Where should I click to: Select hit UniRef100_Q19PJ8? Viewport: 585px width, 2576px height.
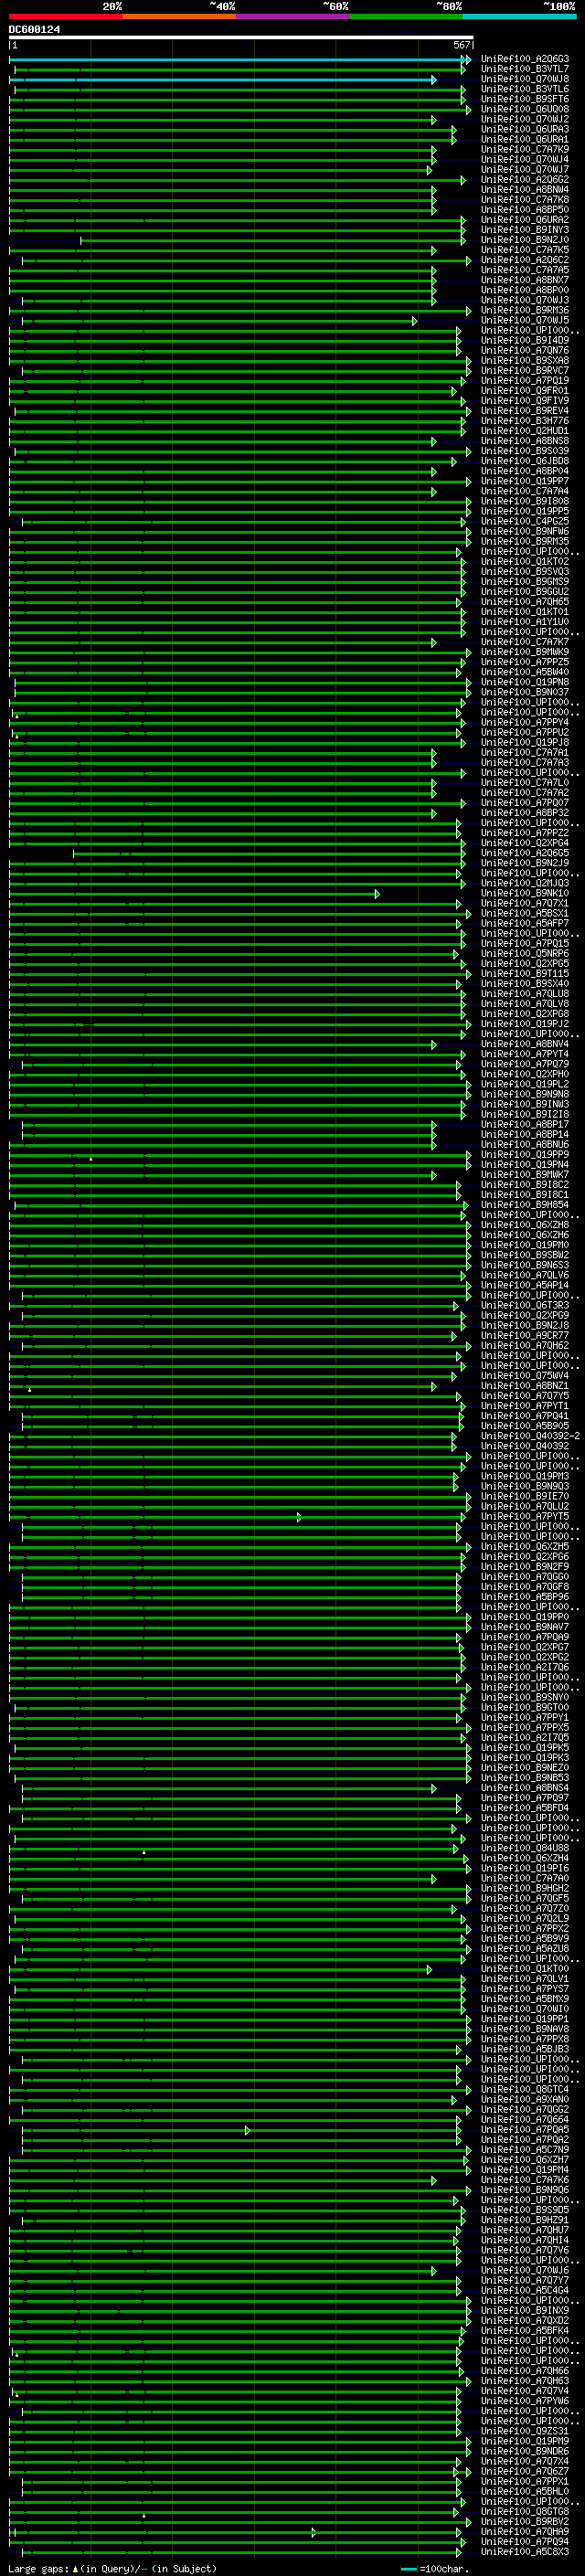point(525,742)
